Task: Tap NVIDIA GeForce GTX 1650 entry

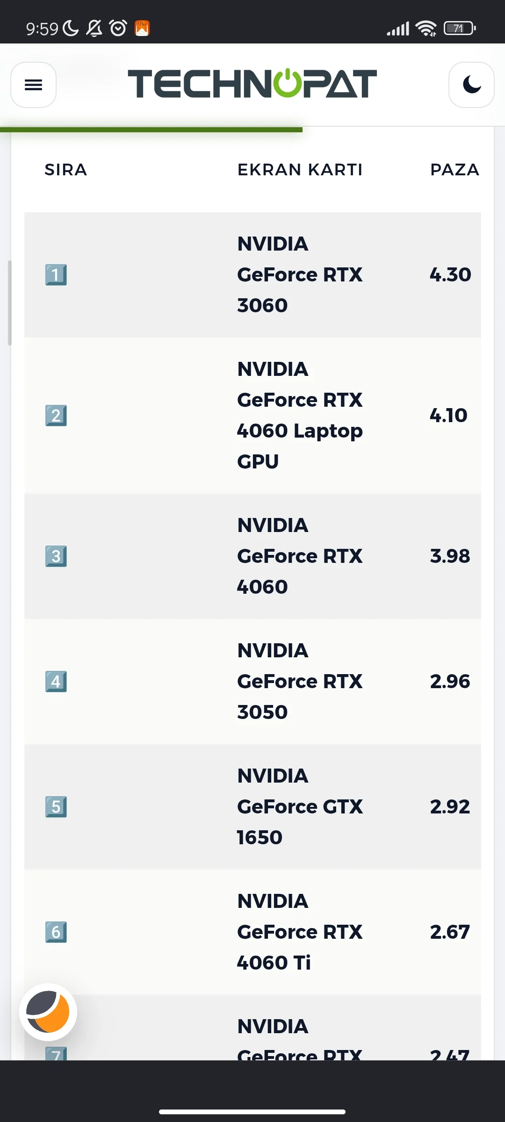Action: pos(300,807)
